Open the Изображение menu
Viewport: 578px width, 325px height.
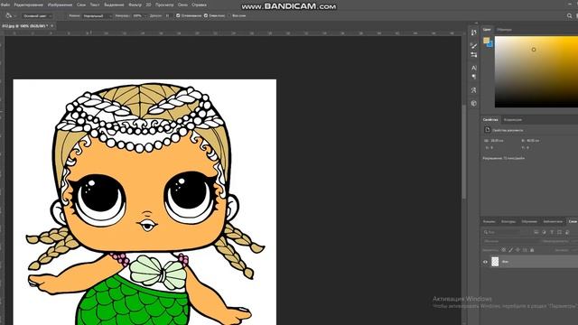pyautogui.click(x=60, y=5)
